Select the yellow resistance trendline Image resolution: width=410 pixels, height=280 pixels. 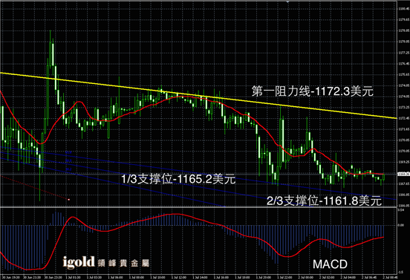(x=199, y=95)
